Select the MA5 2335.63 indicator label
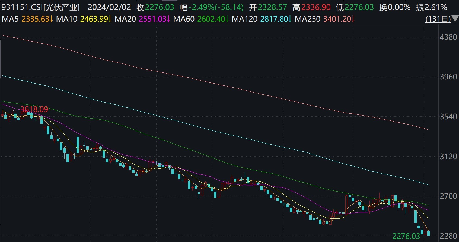The image size is (459, 242). [27, 19]
